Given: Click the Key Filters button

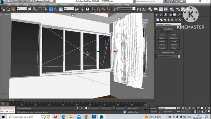Looking at the screenshot, I should pos(168,112).
